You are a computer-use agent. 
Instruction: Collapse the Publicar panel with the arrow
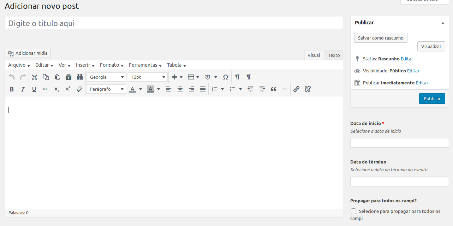tap(443, 23)
